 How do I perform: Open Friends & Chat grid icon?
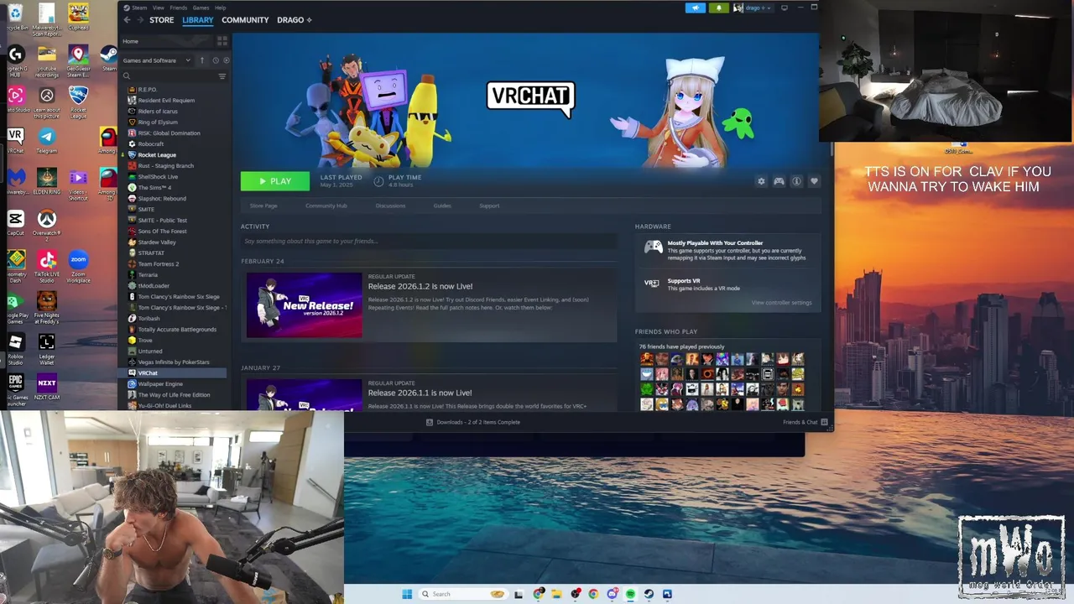[824, 422]
